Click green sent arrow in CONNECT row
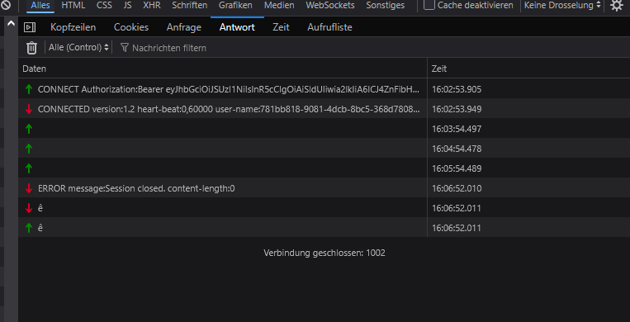This screenshot has height=322, width=630. (x=29, y=89)
